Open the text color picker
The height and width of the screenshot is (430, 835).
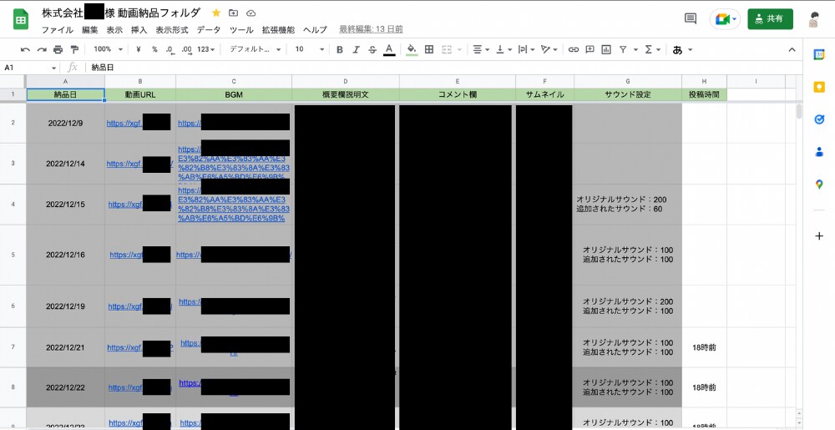point(389,49)
